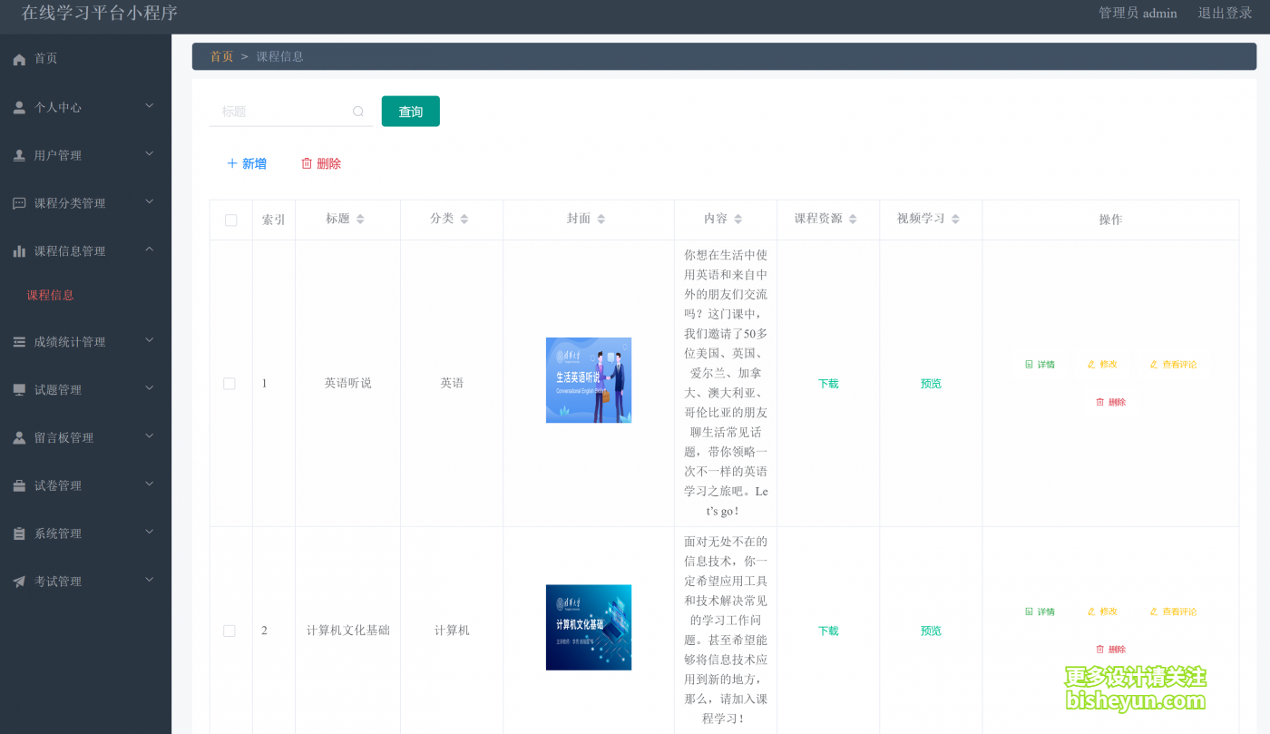The width and height of the screenshot is (1270, 734).
Task: Check the checkbox for 计算机文化基础
Action: pyautogui.click(x=230, y=630)
